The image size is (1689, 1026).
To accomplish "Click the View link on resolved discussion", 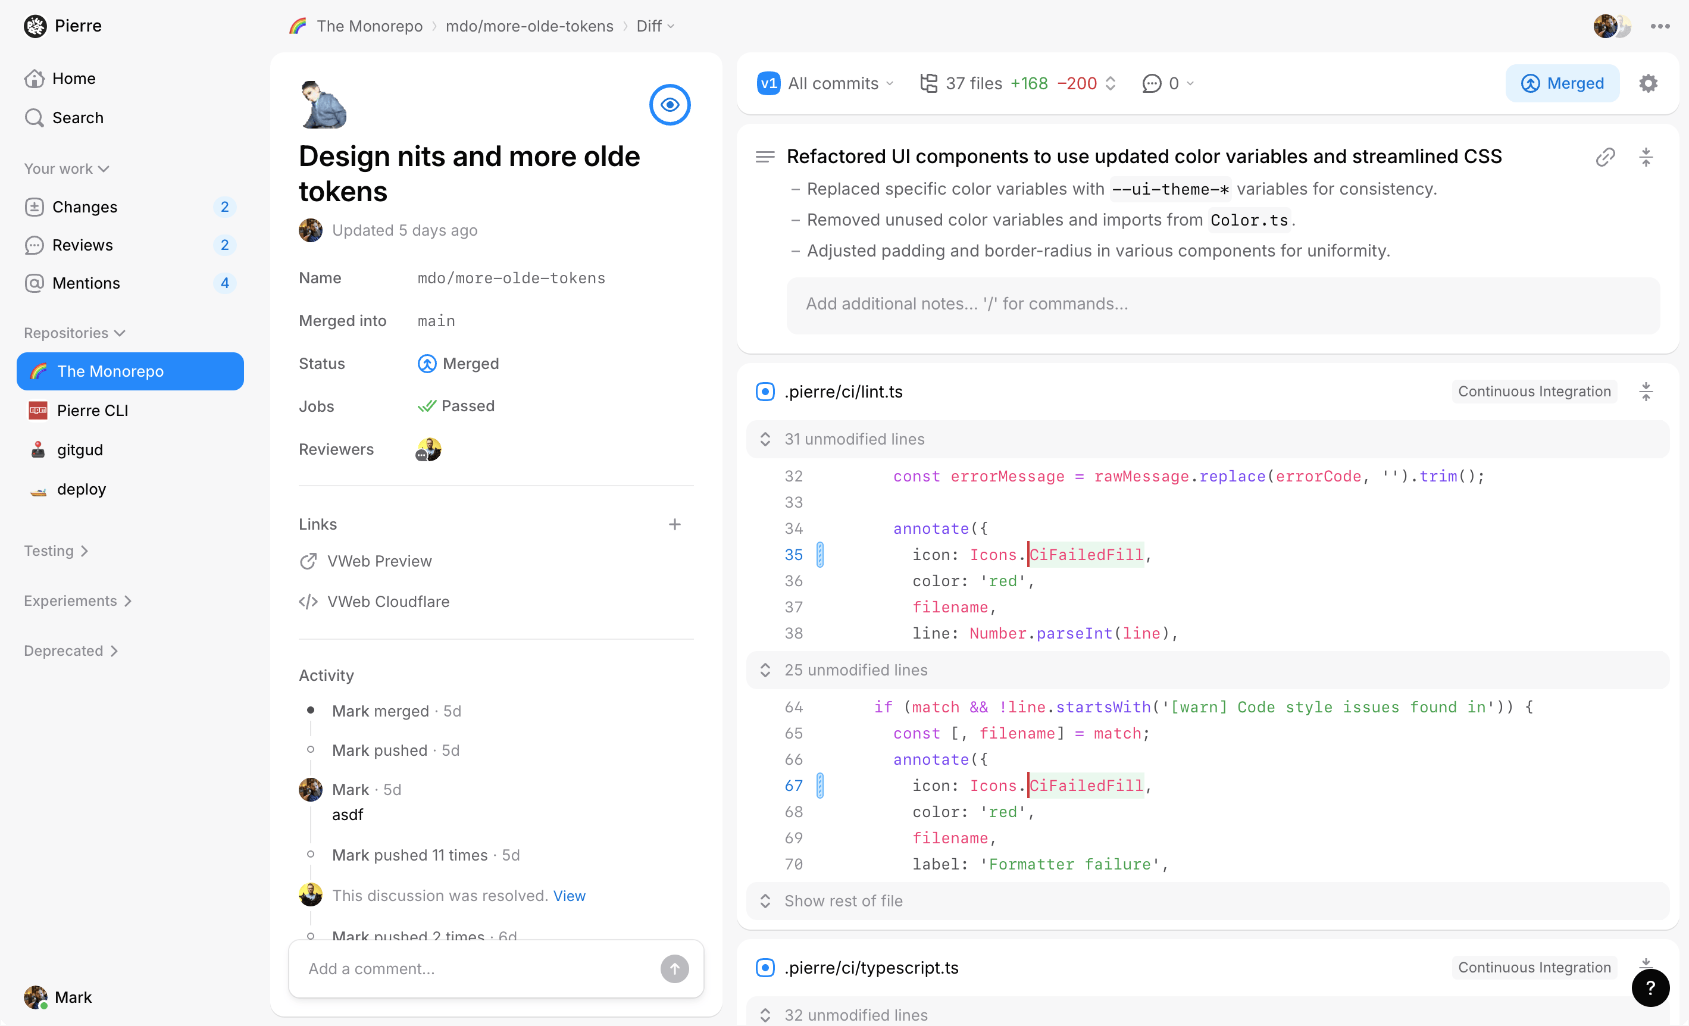I will 569,896.
